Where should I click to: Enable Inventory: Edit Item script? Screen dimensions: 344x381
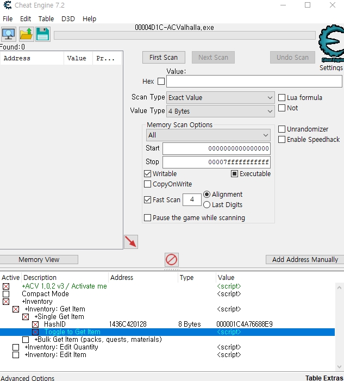(16, 355)
